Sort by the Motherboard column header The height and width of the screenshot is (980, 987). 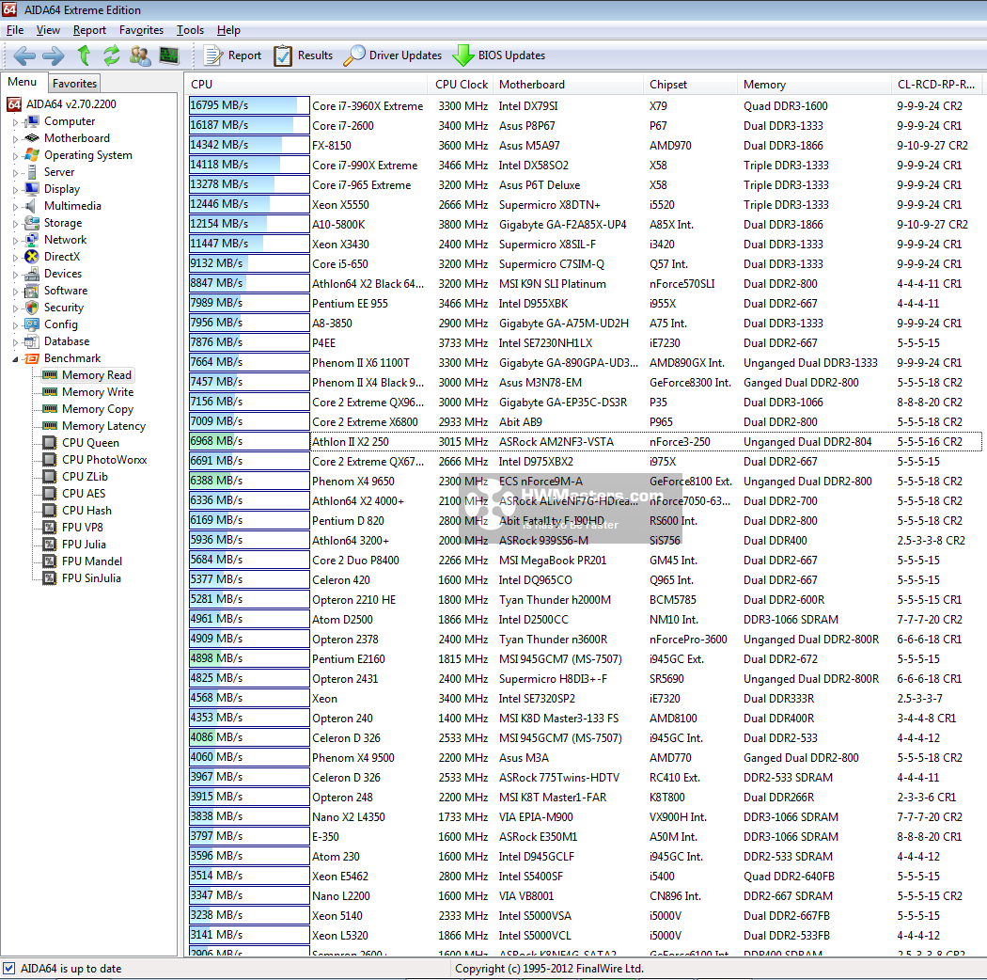tap(569, 85)
